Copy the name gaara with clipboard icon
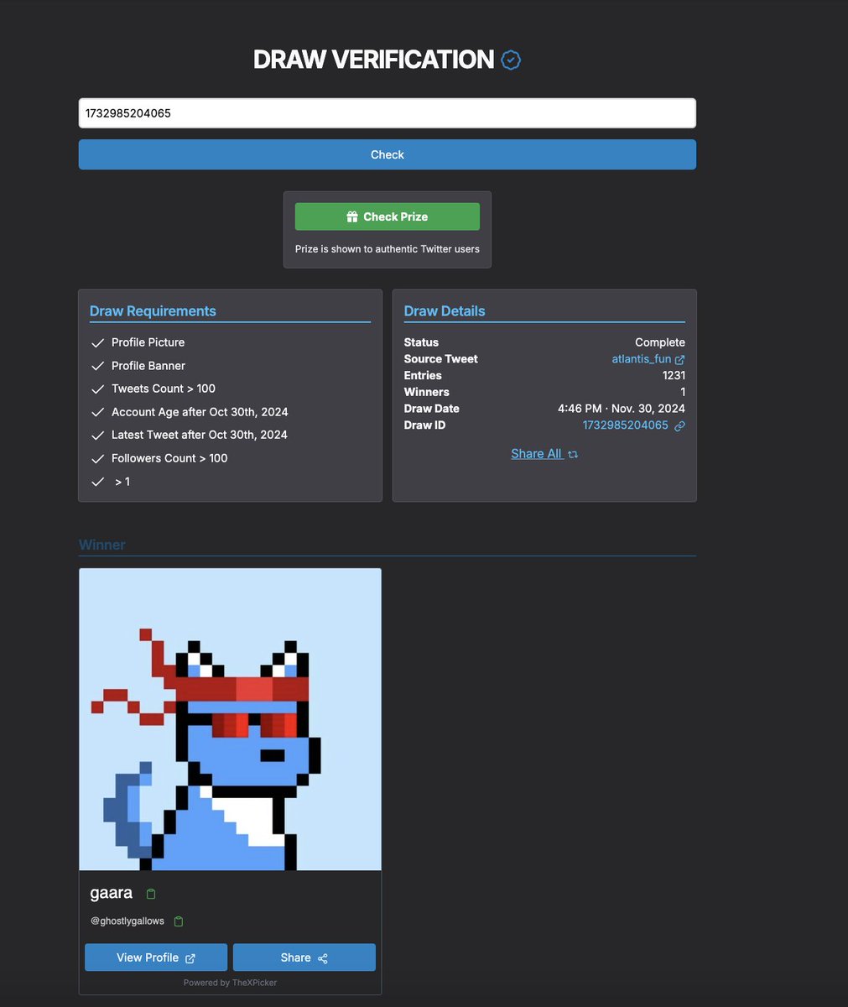The height and width of the screenshot is (1007, 848). (151, 894)
